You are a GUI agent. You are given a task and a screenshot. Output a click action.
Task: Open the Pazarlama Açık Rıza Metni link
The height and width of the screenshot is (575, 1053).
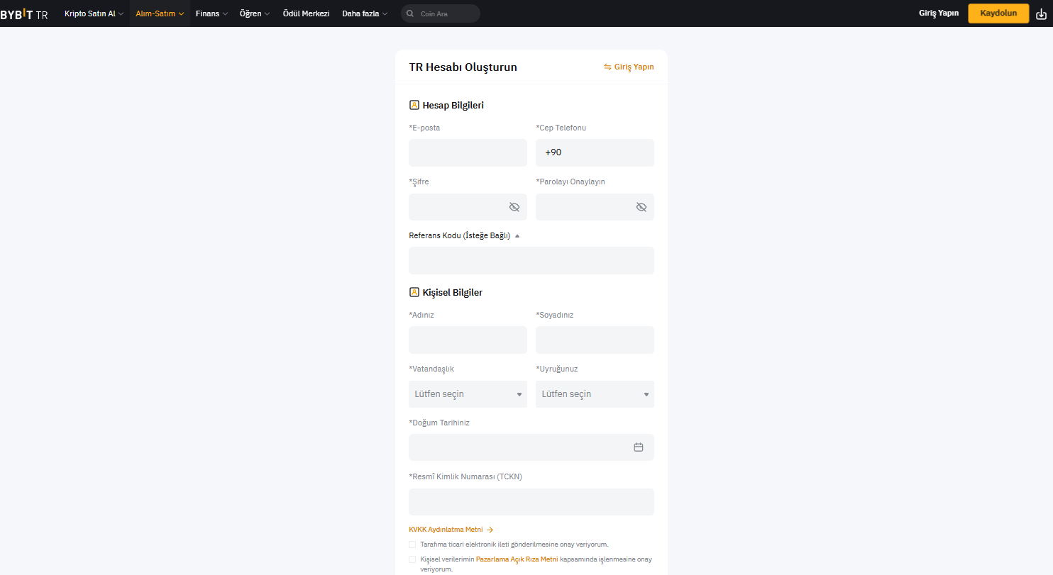coord(517,559)
